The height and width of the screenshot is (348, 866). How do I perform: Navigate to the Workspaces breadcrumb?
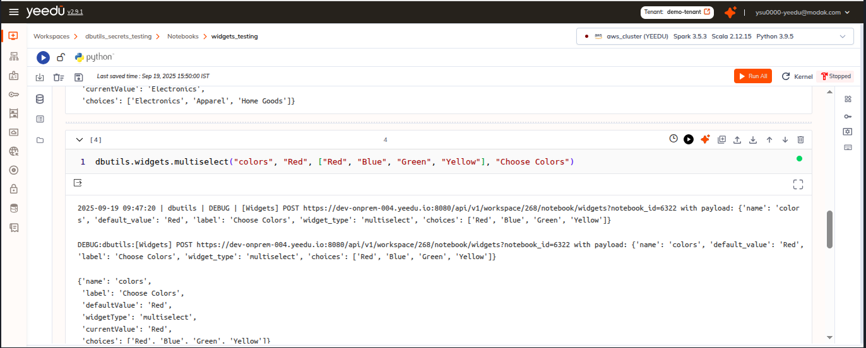click(51, 37)
